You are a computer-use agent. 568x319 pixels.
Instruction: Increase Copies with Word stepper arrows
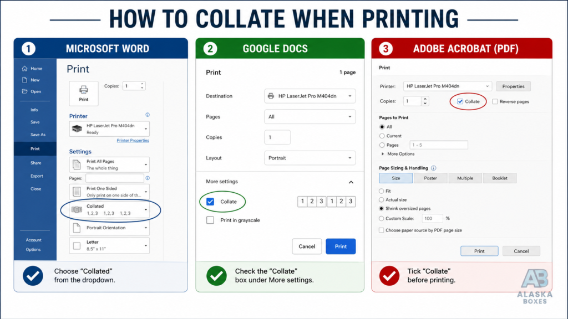(142, 84)
